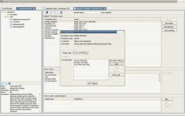This screenshot has height=116, width=185.
Task: Click the TournamentTSP algorithm icon
Action: [11, 27]
